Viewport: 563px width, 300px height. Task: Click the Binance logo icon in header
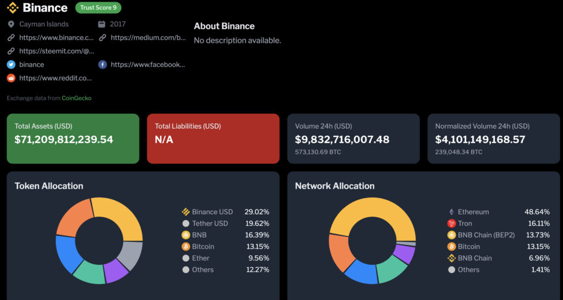(13, 8)
